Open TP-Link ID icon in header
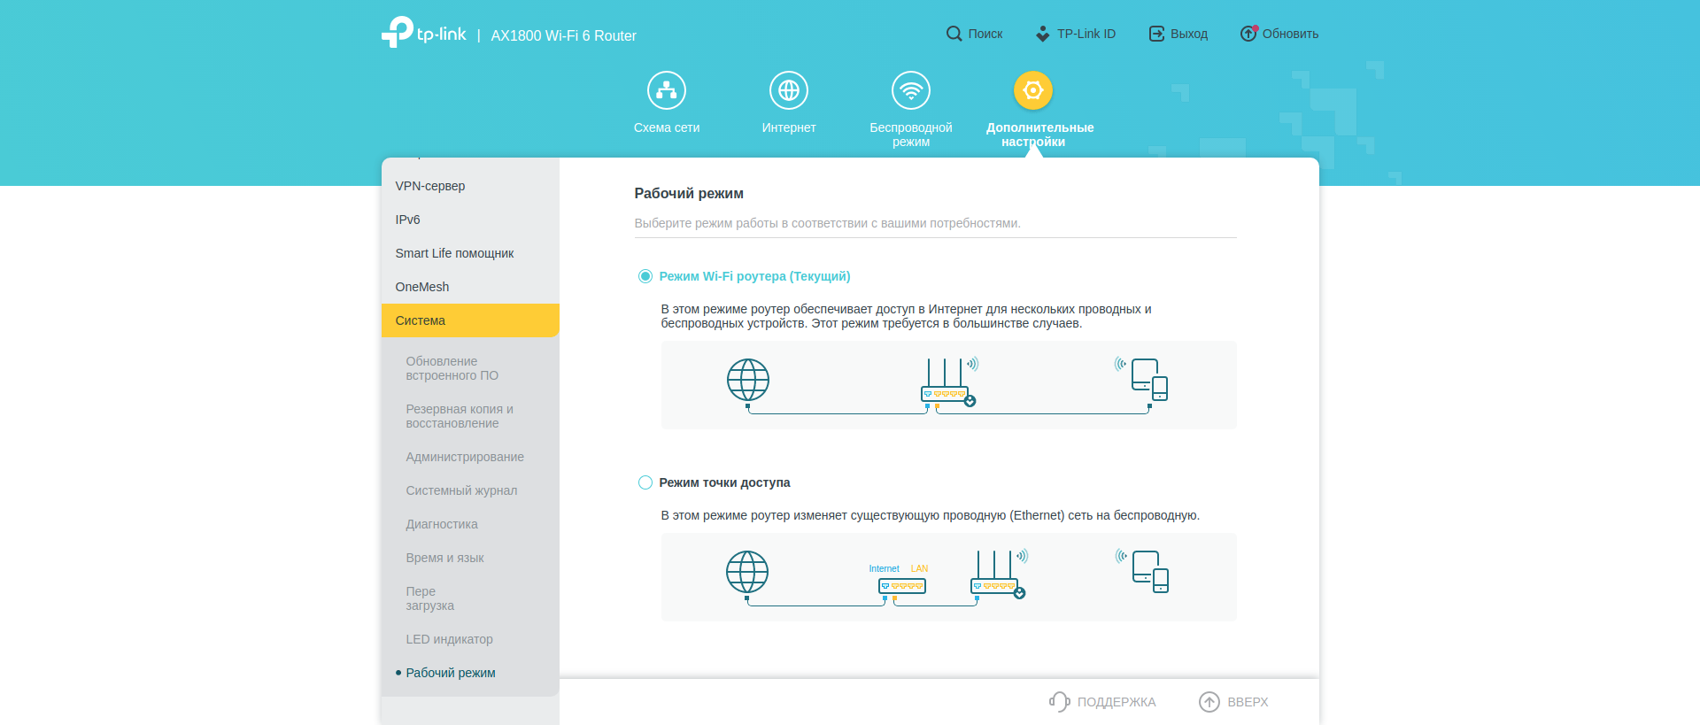 1042,34
